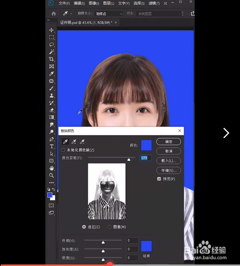The width and height of the screenshot is (240, 266).
Task: Select the Brush tool
Action: click(51, 88)
